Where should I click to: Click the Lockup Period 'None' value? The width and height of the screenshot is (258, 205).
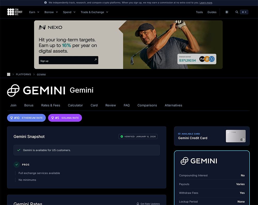(x=241, y=202)
